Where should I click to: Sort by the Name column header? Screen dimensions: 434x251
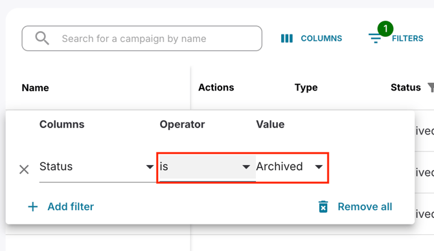(x=36, y=87)
